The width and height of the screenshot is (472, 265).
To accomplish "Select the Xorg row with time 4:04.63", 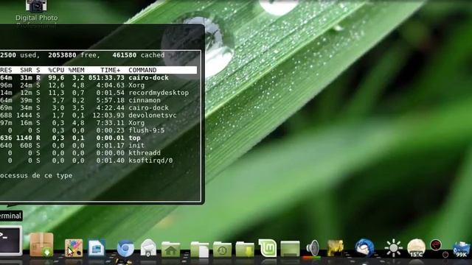I will [99, 85].
